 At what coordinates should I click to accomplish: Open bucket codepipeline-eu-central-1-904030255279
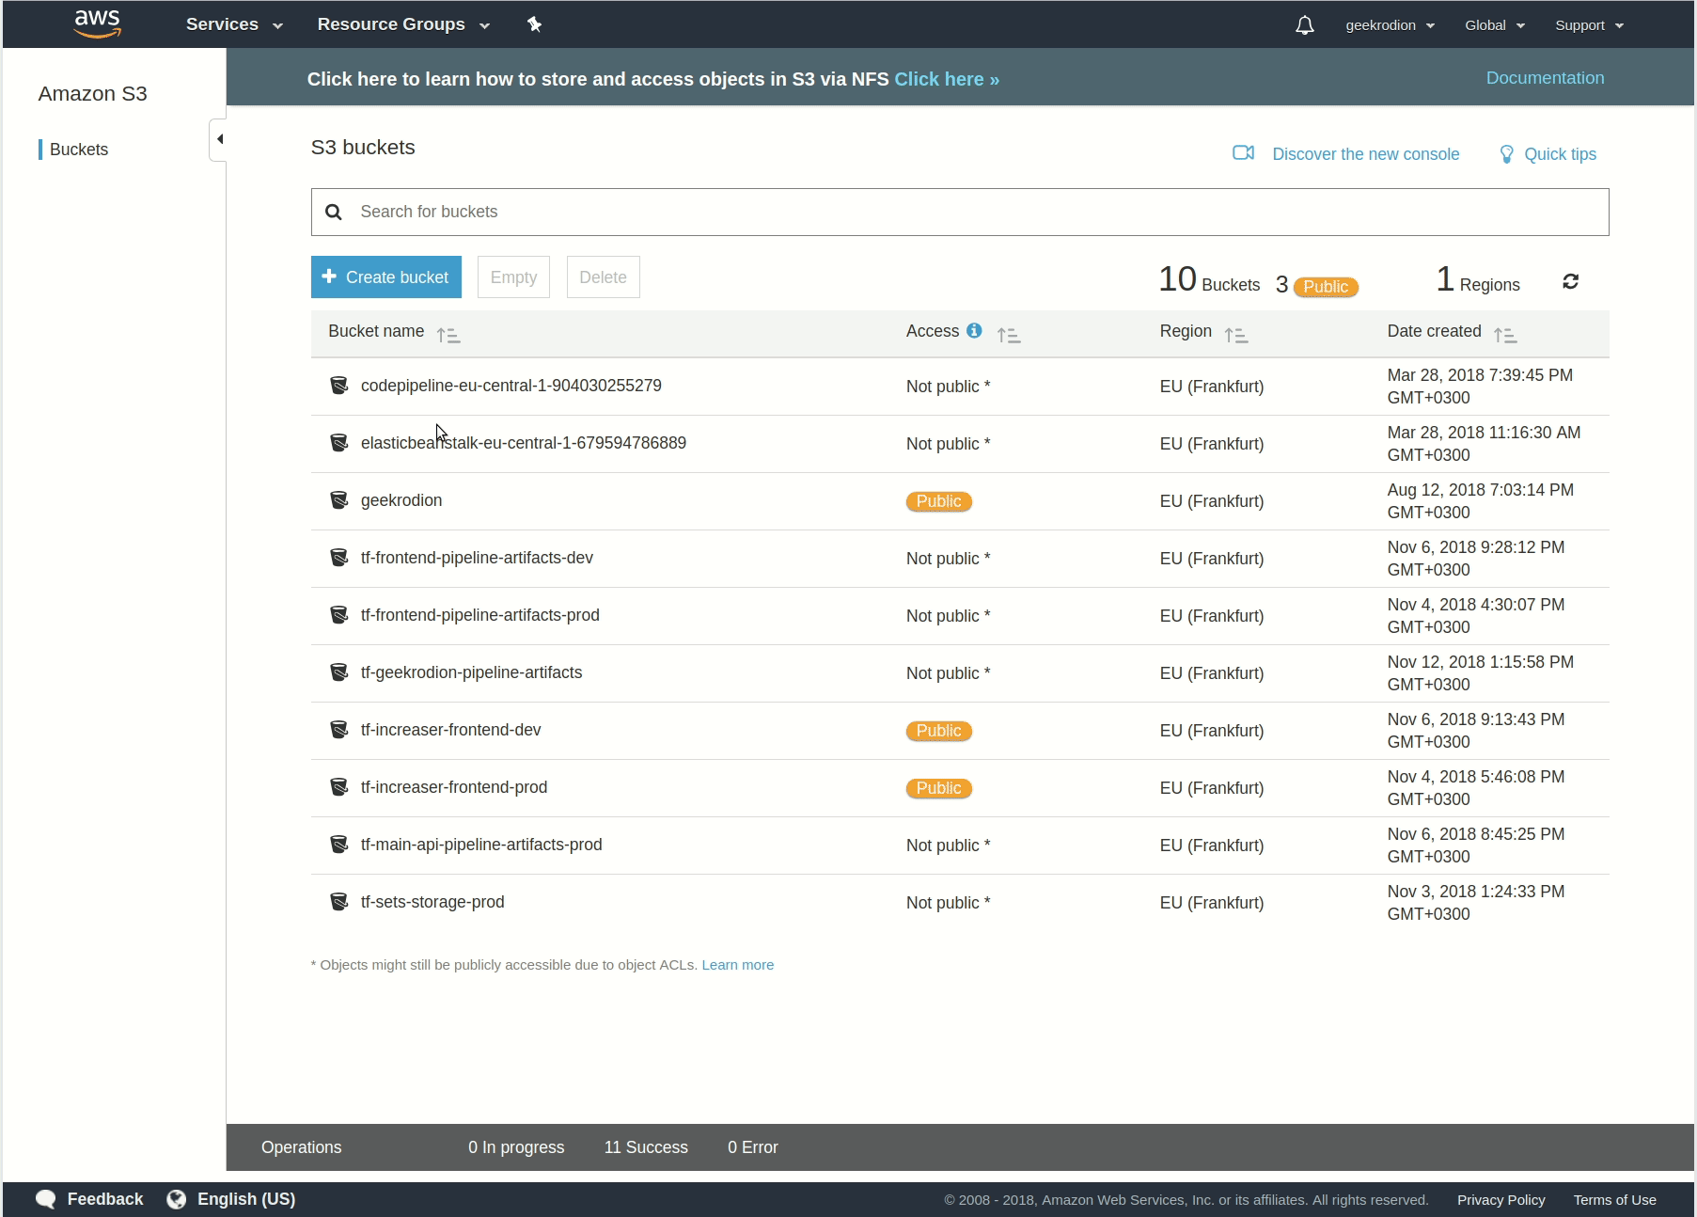click(x=511, y=386)
